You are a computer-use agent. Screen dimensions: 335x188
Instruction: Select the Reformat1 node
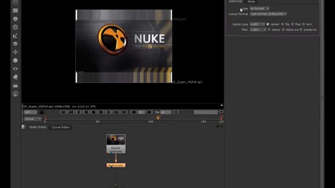click(116, 166)
